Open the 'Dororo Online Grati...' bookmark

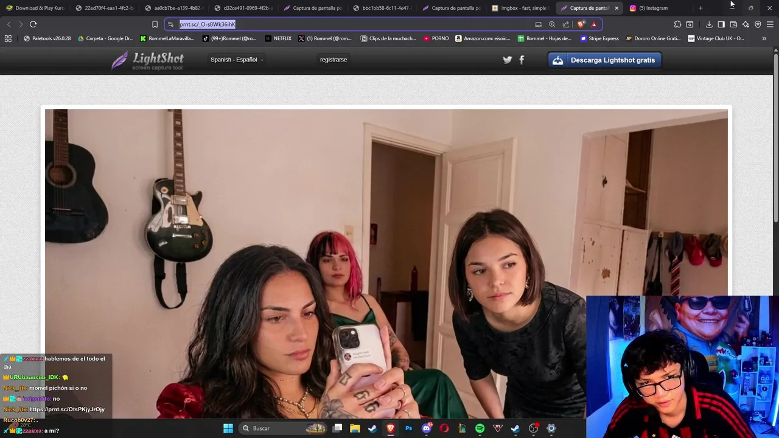[653, 38]
